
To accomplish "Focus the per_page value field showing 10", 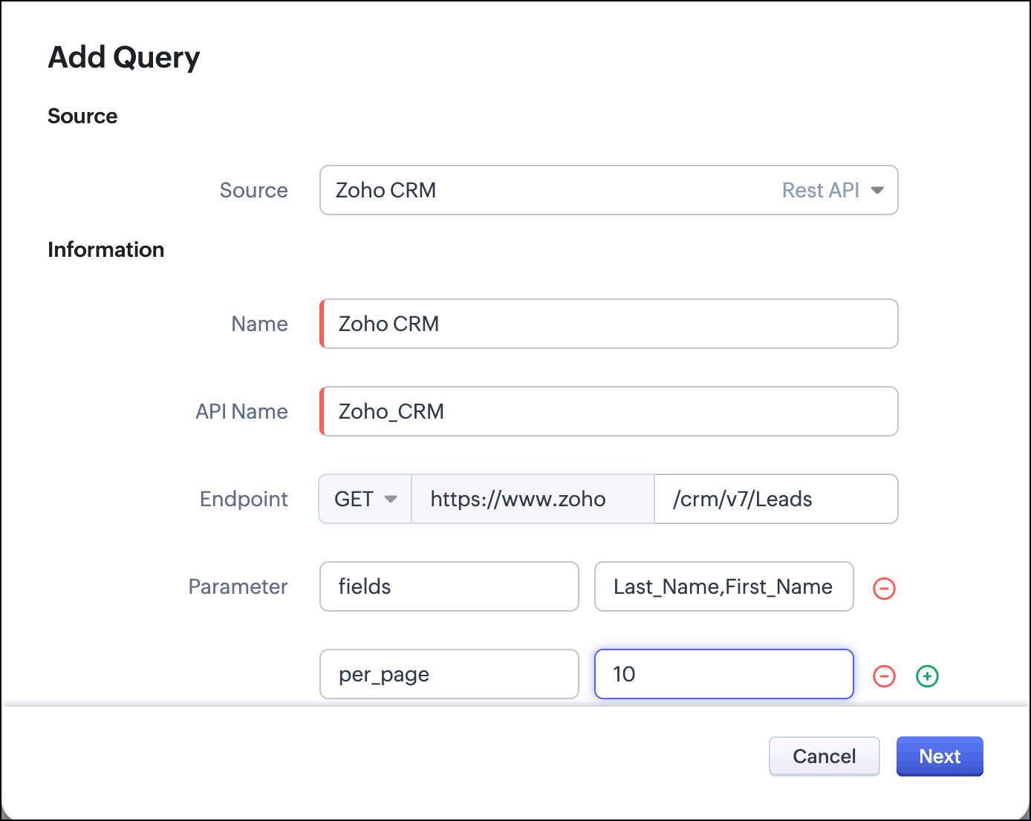I will 724,674.
